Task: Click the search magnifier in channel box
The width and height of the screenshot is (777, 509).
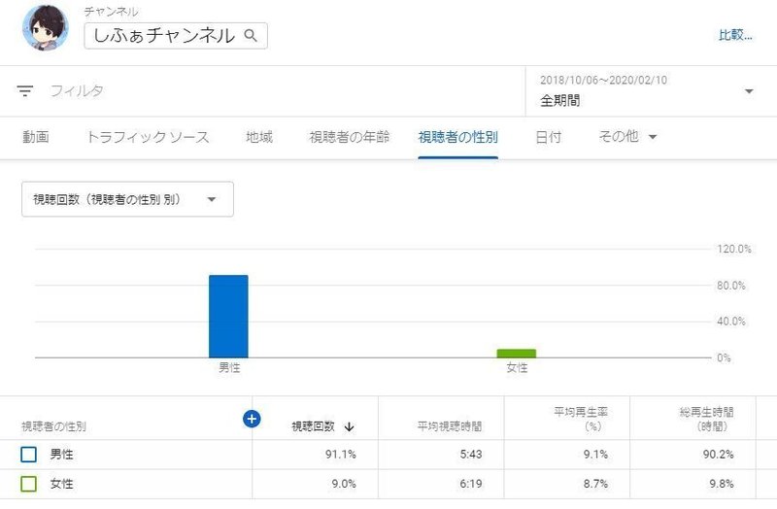Action: [251, 35]
